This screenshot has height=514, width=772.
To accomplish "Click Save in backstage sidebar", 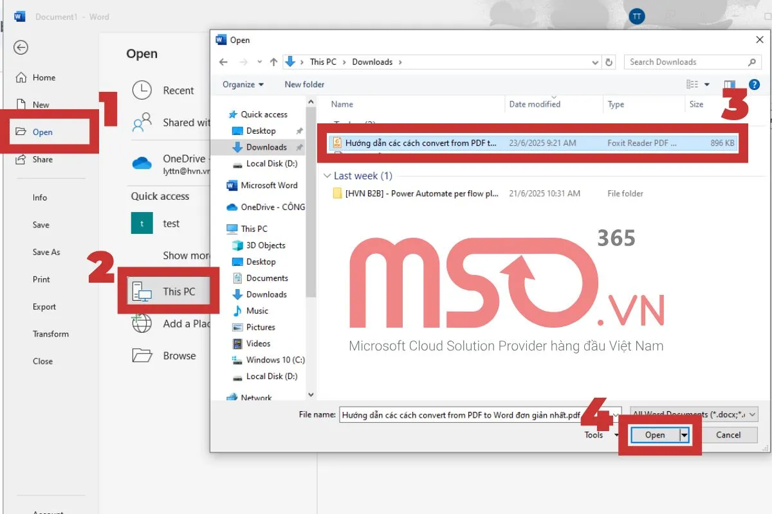I will pos(41,225).
